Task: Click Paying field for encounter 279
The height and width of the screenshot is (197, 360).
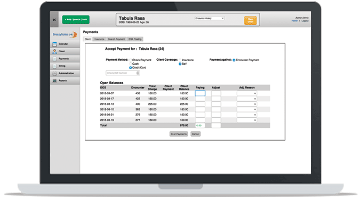Action: 200,114
